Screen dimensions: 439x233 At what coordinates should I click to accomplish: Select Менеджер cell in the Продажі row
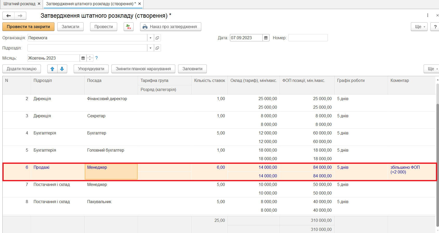pyautogui.click(x=111, y=172)
